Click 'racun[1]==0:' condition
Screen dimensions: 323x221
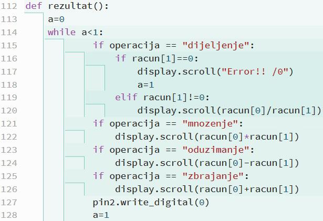tap(165, 58)
